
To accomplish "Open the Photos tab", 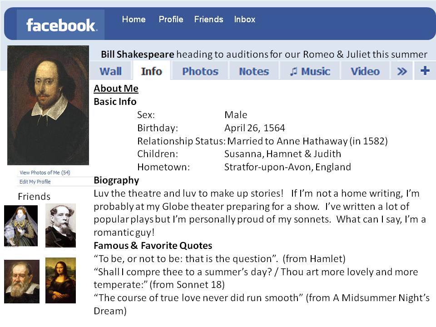I will [200, 71].
